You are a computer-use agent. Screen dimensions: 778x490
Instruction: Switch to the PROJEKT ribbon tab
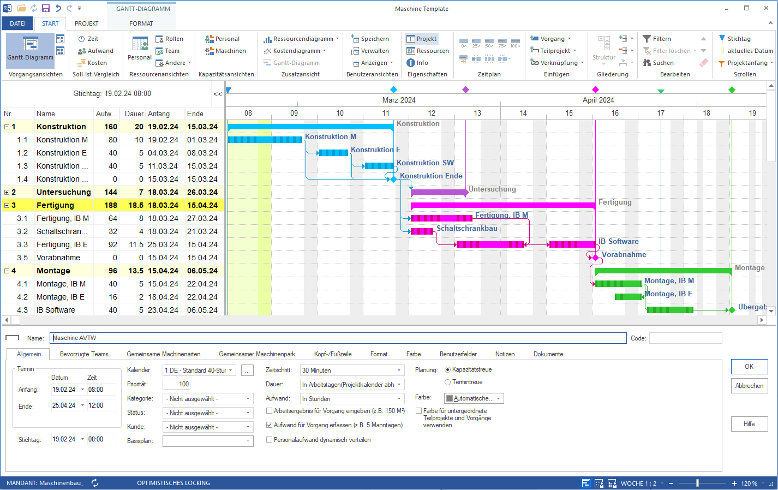click(87, 23)
